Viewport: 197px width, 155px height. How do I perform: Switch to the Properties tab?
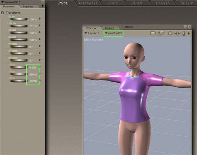(28, 7)
